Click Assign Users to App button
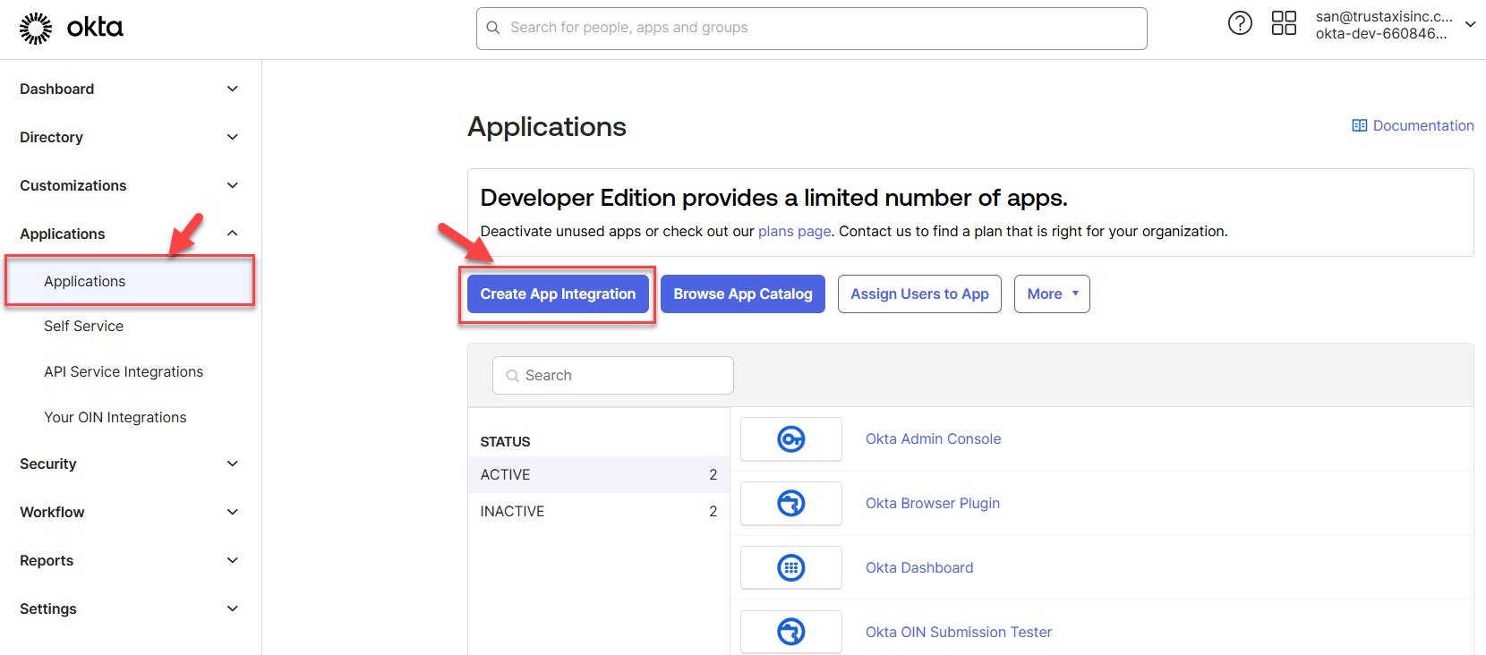 [919, 294]
